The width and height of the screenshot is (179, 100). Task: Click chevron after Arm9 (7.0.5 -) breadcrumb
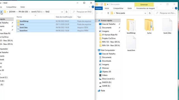click(x=44, y=12)
